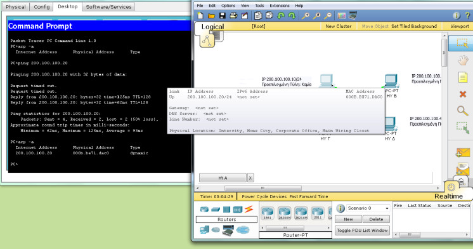Select the WAN Emulation cloud icon
This screenshot has height=249, width=473.
click(216, 230)
